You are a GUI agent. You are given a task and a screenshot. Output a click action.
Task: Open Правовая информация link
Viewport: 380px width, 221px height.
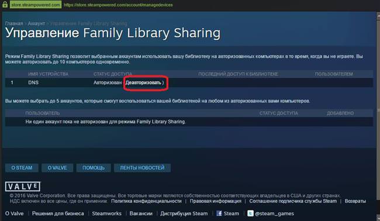[x=216, y=201]
